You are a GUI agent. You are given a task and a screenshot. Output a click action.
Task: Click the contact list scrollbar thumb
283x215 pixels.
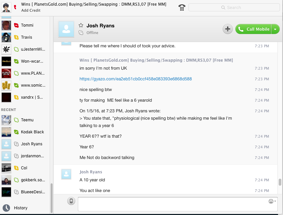[x=52, y=198]
